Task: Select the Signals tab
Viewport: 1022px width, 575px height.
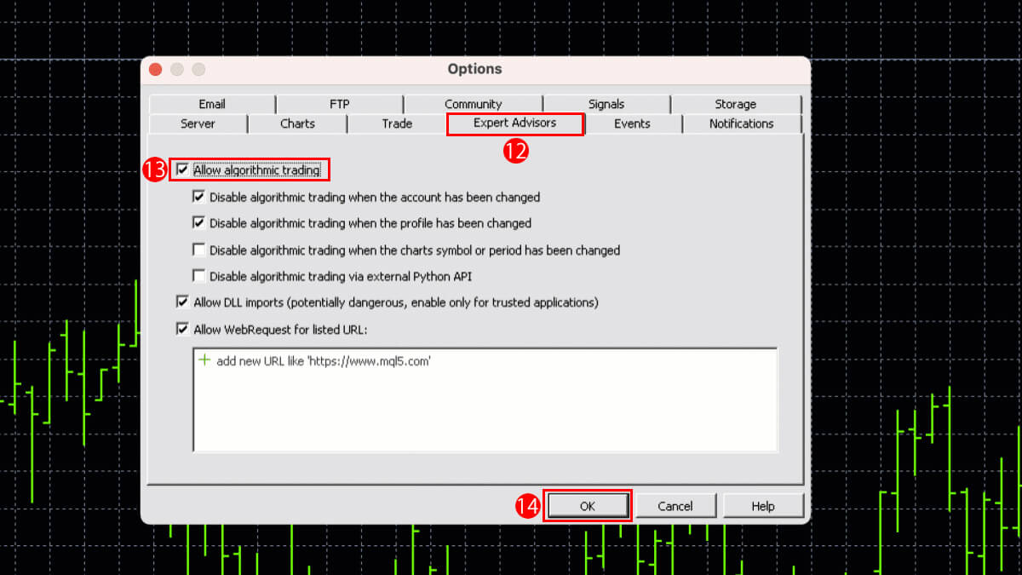Action: (x=606, y=104)
